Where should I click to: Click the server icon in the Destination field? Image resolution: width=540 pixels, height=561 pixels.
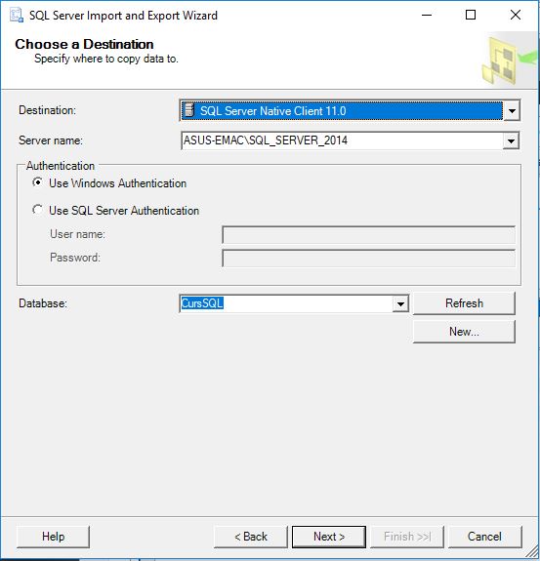188,110
